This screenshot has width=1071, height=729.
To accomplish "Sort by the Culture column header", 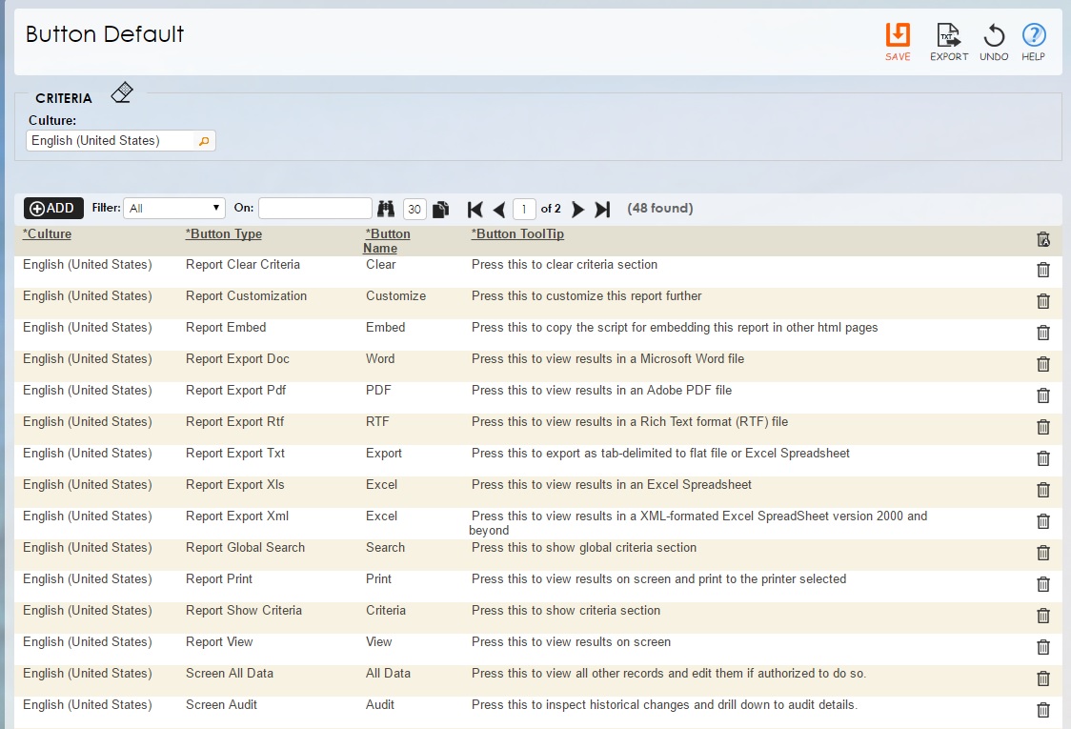I will coord(47,233).
